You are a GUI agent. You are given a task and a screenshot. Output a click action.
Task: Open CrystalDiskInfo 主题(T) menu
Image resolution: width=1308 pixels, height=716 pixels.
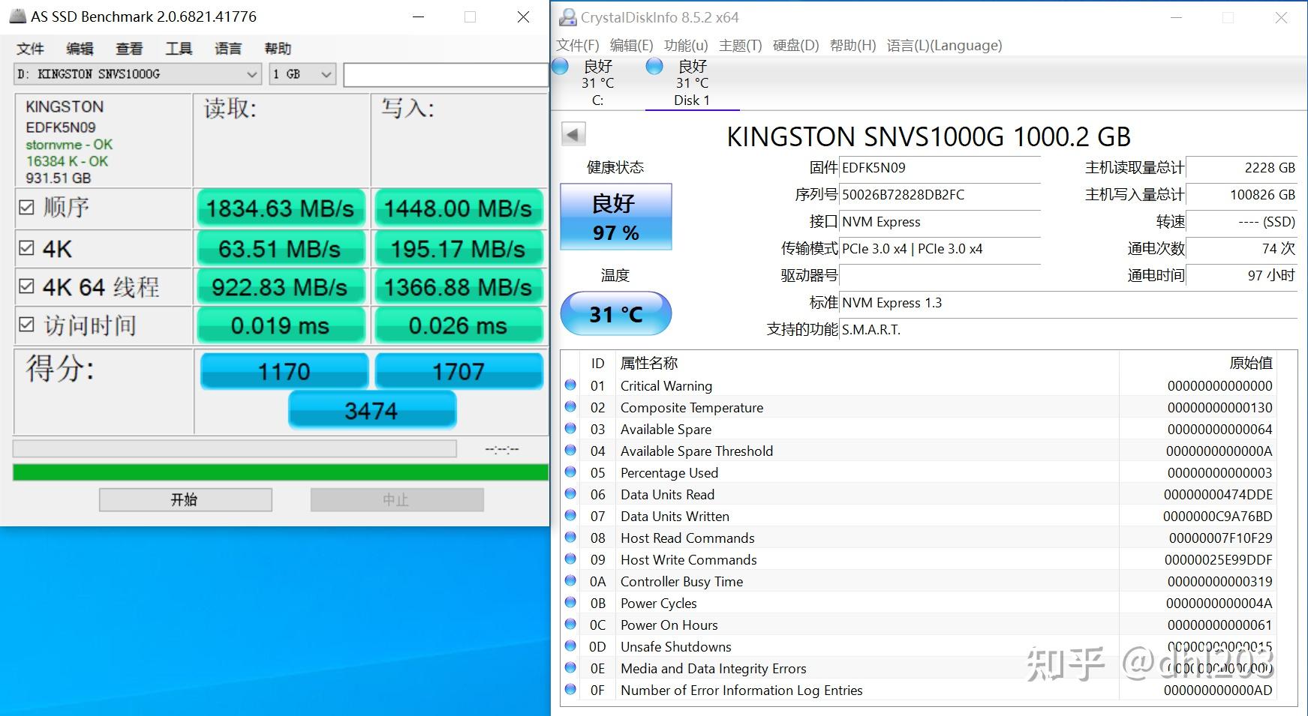741,45
